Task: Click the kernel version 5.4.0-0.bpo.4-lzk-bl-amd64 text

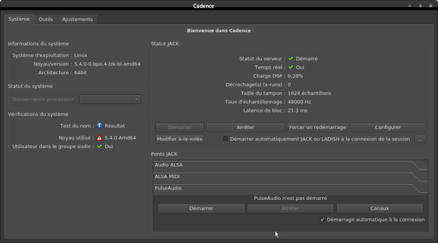Action: [107, 64]
